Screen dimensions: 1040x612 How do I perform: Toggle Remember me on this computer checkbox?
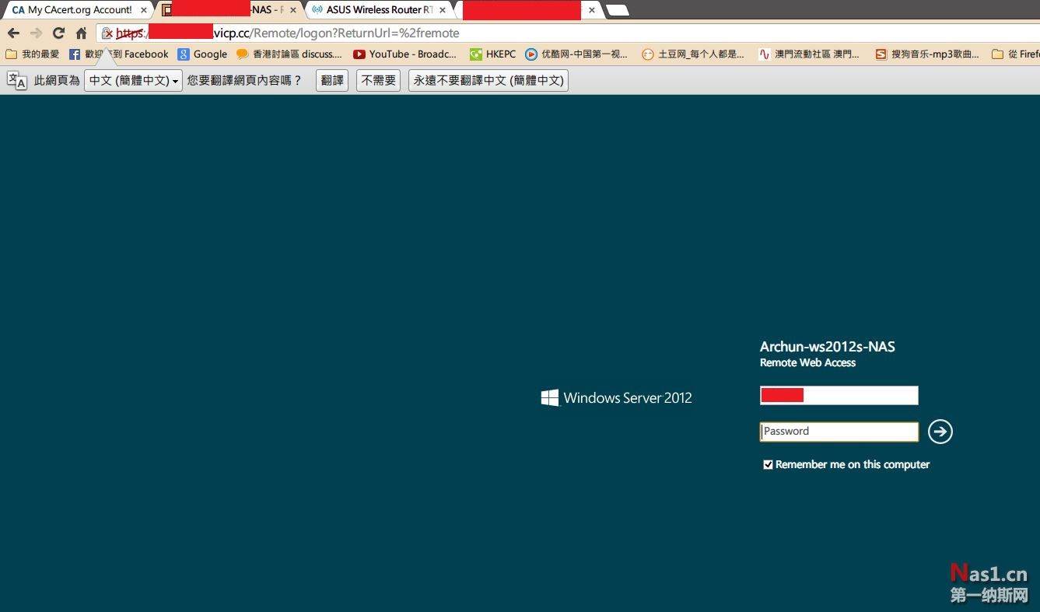pyautogui.click(x=769, y=464)
